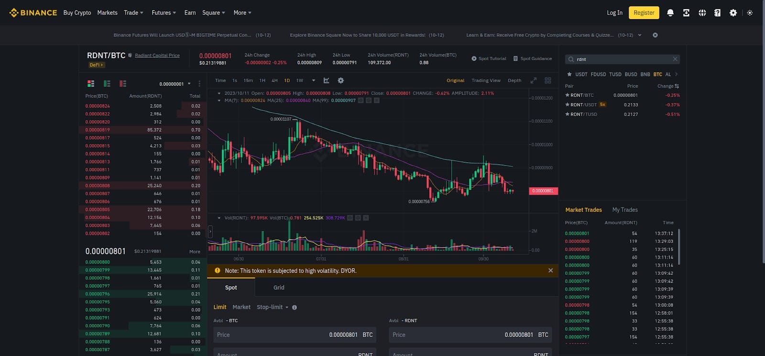Open the help center question icon
The width and height of the screenshot is (765, 356).
[x=717, y=13]
